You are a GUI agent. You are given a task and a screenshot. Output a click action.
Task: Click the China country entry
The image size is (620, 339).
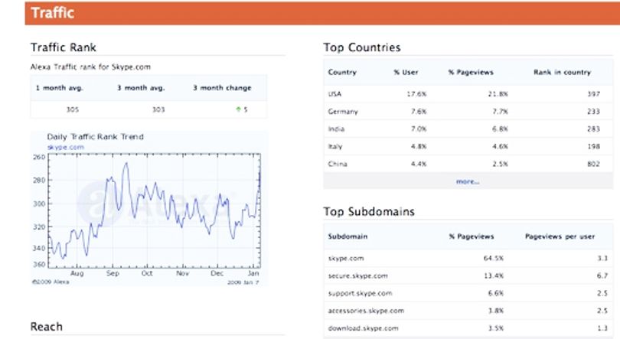[338, 164]
